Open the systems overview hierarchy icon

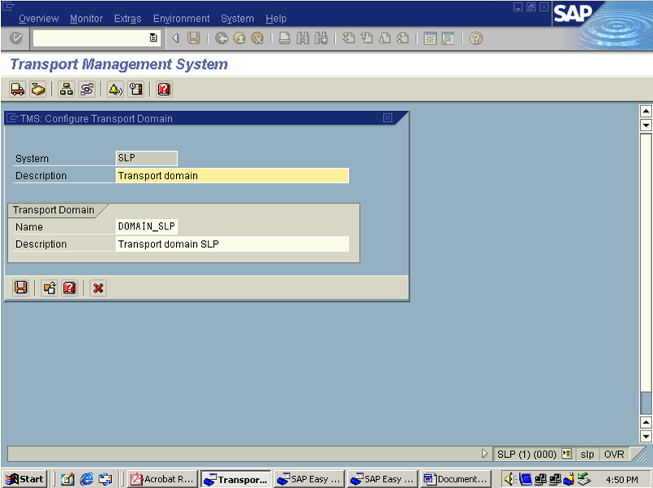[x=66, y=89]
